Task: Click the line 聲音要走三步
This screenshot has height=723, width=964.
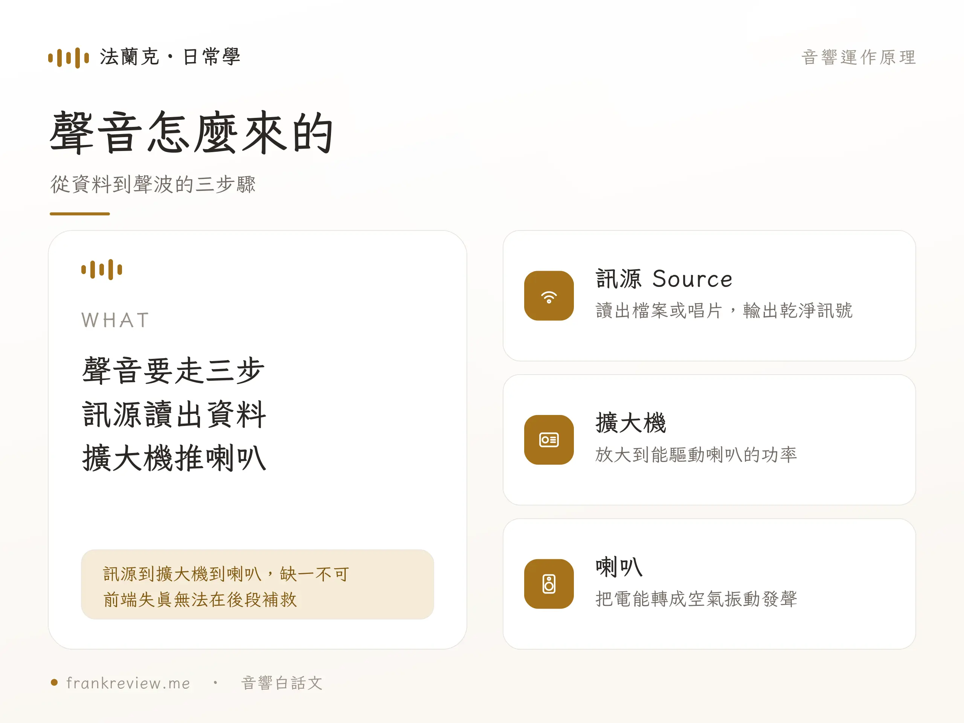Action: (x=174, y=371)
